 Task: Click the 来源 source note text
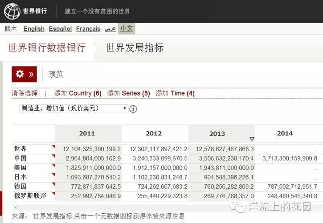click(x=98, y=216)
